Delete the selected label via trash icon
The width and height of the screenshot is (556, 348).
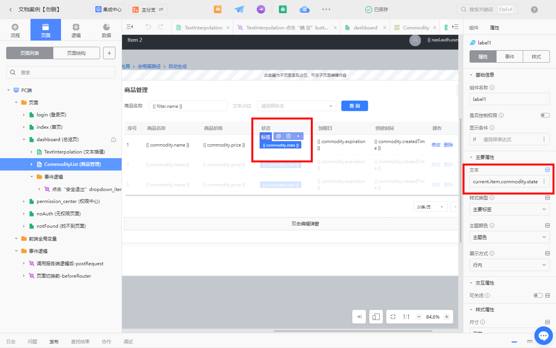[x=288, y=136]
